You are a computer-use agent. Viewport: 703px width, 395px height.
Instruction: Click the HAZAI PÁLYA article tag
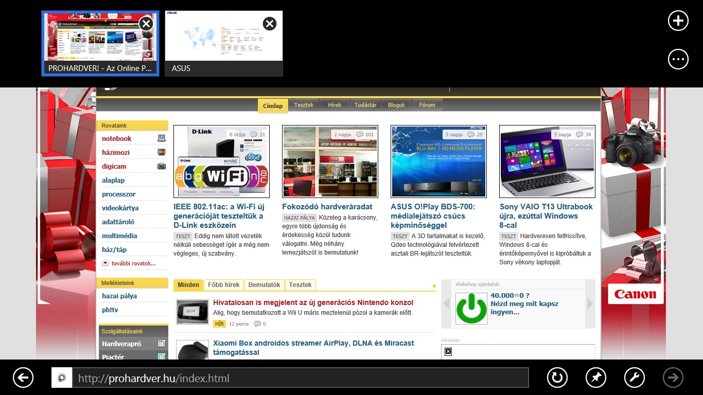(x=300, y=218)
